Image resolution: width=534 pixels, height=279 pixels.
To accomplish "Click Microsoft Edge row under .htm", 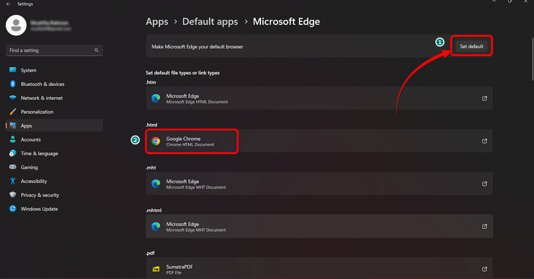I will [319, 98].
